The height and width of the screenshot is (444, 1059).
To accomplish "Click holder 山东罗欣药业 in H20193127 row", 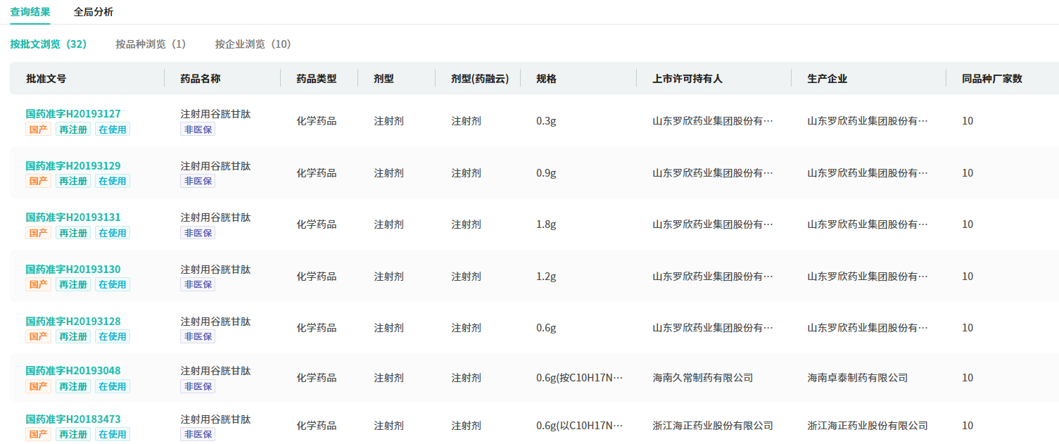I will pos(713,121).
